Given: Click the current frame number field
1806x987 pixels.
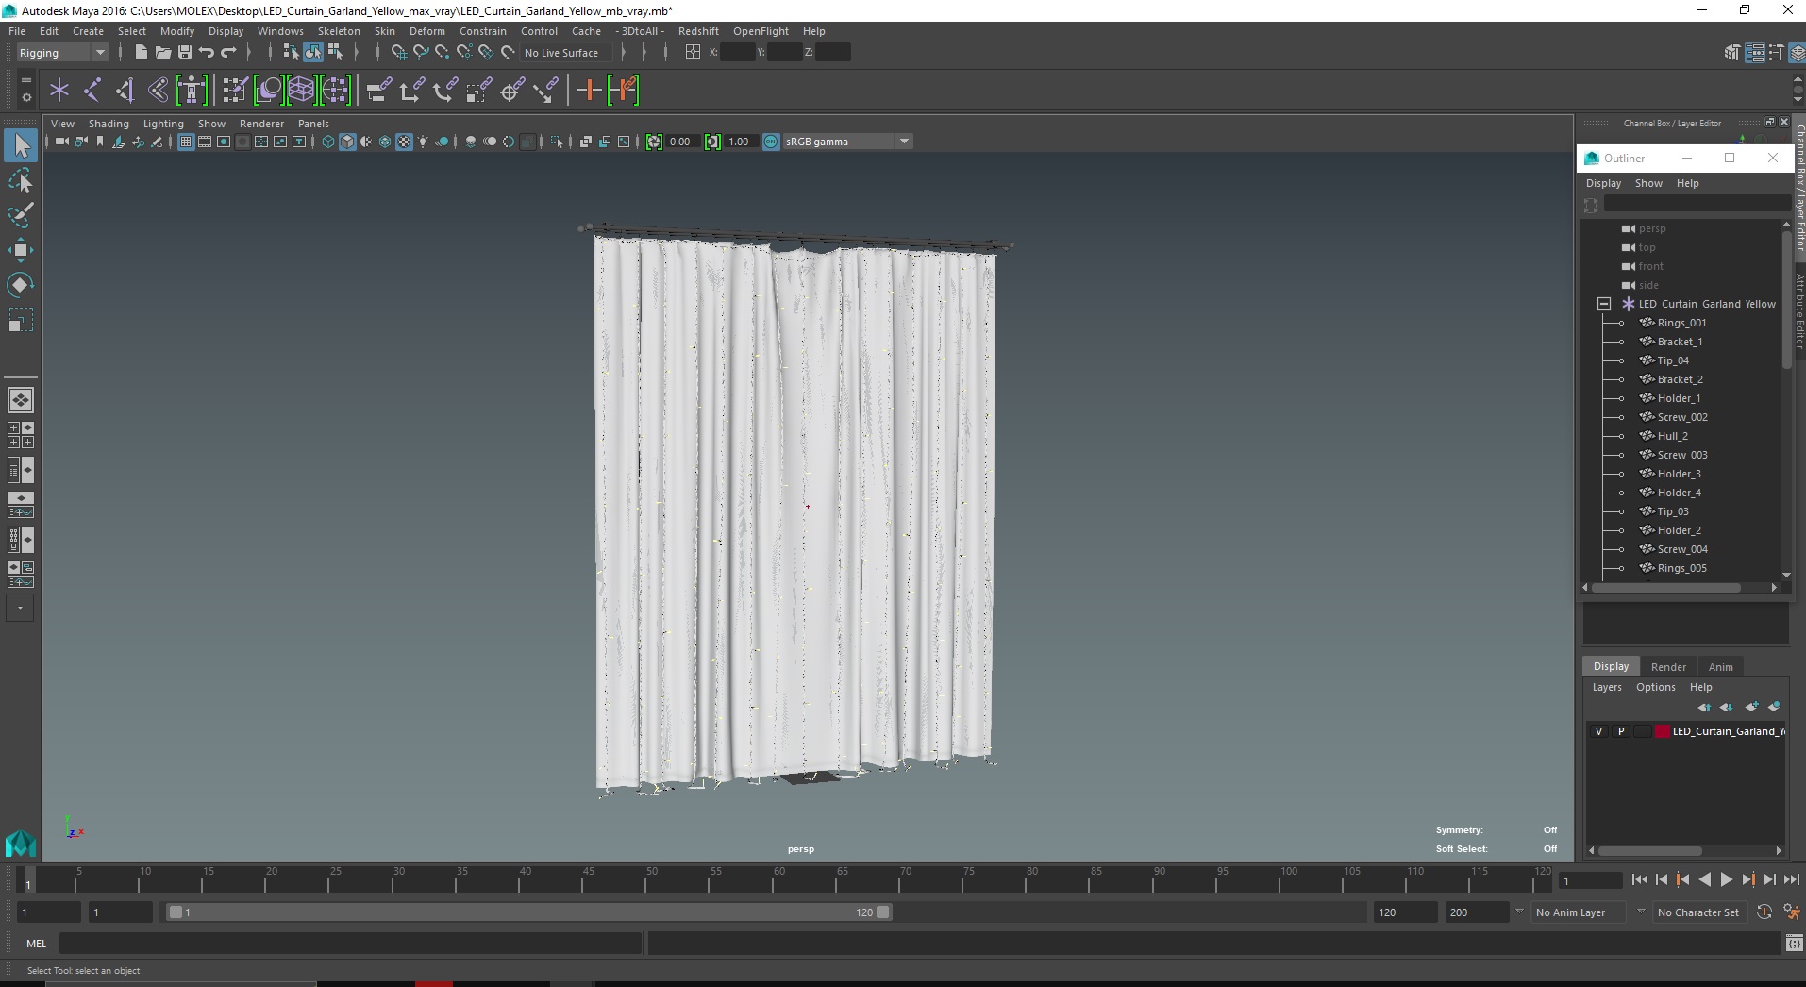Looking at the screenshot, I should pyautogui.click(x=1591, y=881).
